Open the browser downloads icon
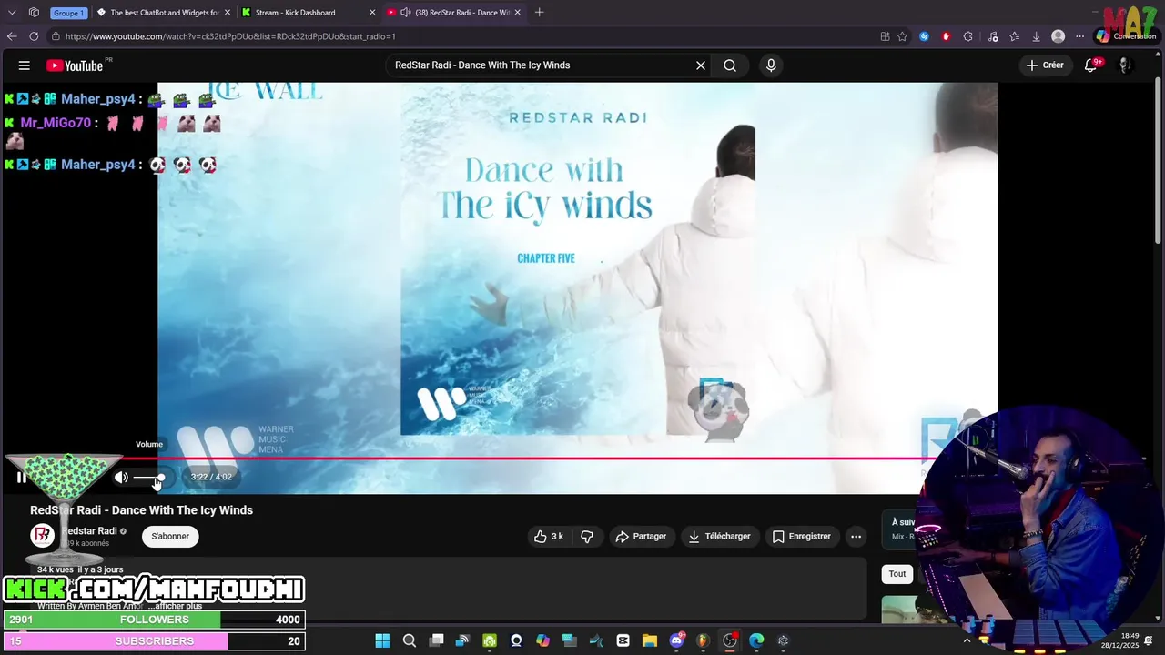This screenshot has height=655, width=1165. click(x=1037, y=36)
